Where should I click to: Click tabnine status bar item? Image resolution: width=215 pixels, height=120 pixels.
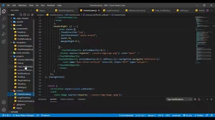click(x=46, y=115)
